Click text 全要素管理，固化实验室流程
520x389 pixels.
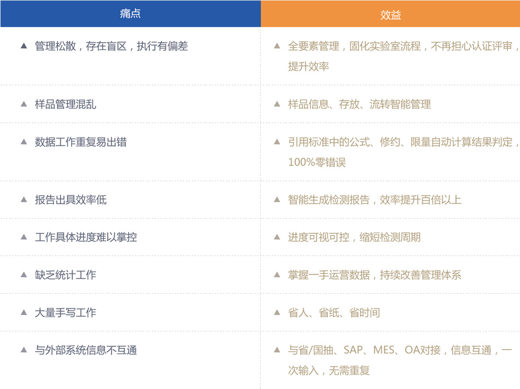(354, 46)
